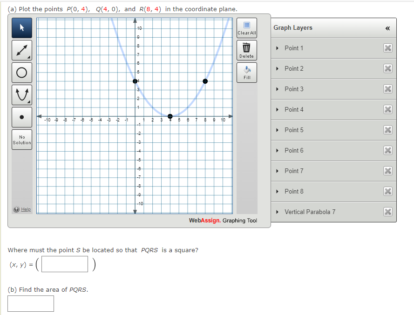Remove the Point 1 layer
This screenshot has width=414, height=315.
coord(388,48)
